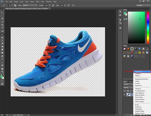Open the Styles panel flyout menu
This screenshot has width=151, height=116.
[149, 46]
